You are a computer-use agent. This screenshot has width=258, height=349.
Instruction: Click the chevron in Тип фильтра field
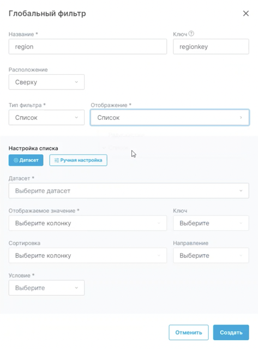tap(76, 118)
